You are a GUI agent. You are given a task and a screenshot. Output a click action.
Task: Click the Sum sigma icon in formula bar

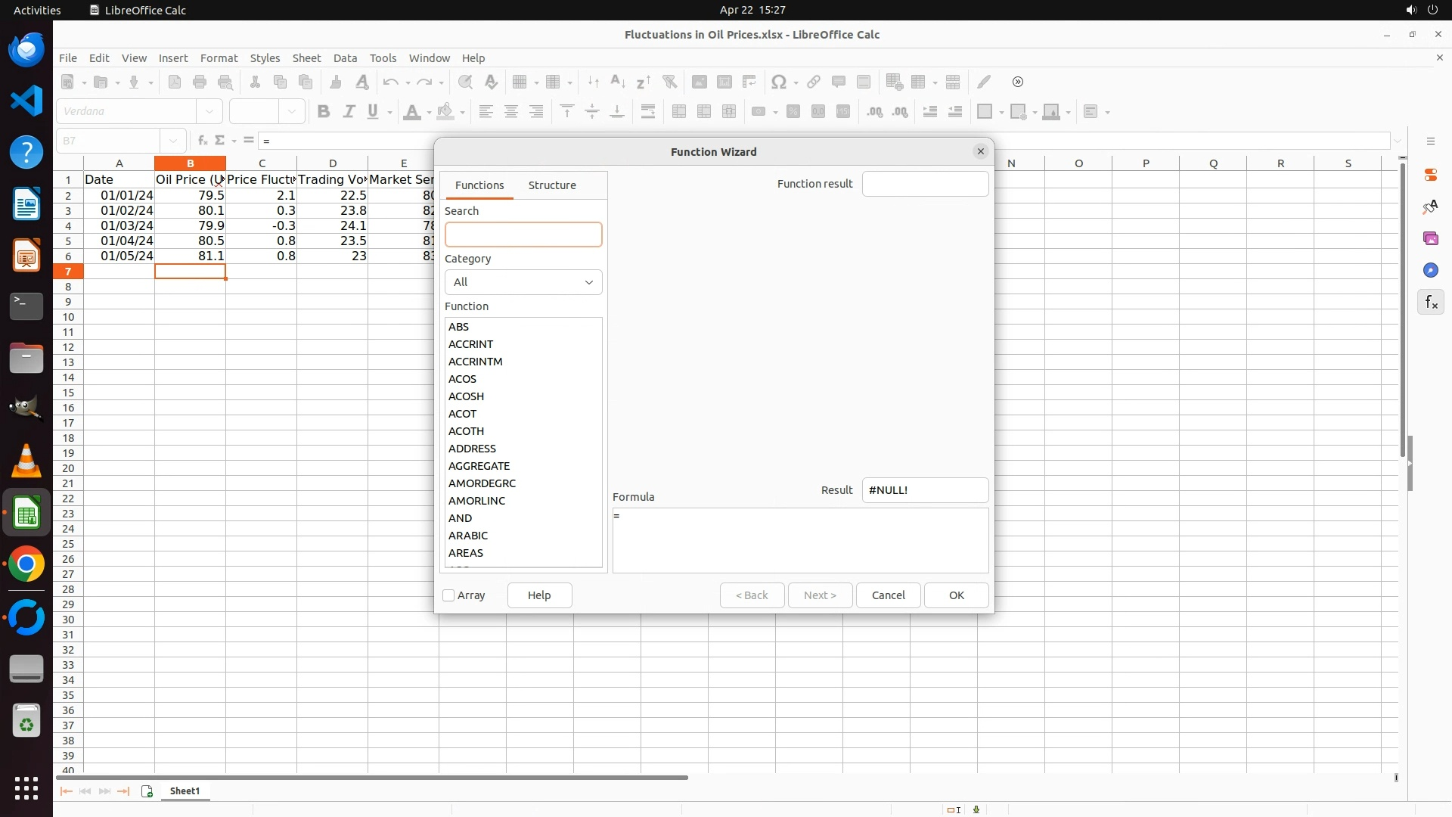click(x=220, y=141)
